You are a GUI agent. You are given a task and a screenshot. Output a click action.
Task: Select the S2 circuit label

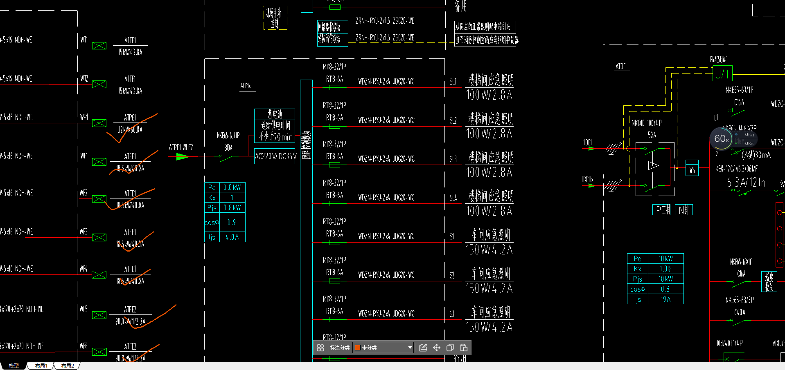coord(452,275)
